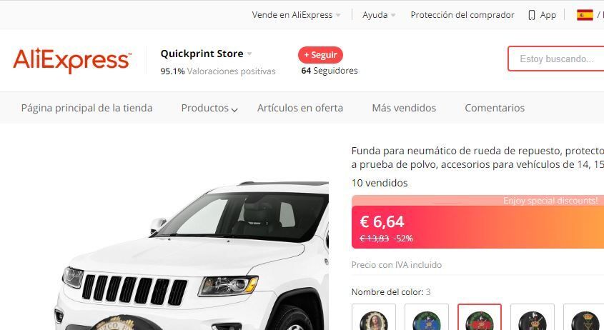
Task: Choose the red-outlined selected color thumbnail
Action: tap(480, 317)
